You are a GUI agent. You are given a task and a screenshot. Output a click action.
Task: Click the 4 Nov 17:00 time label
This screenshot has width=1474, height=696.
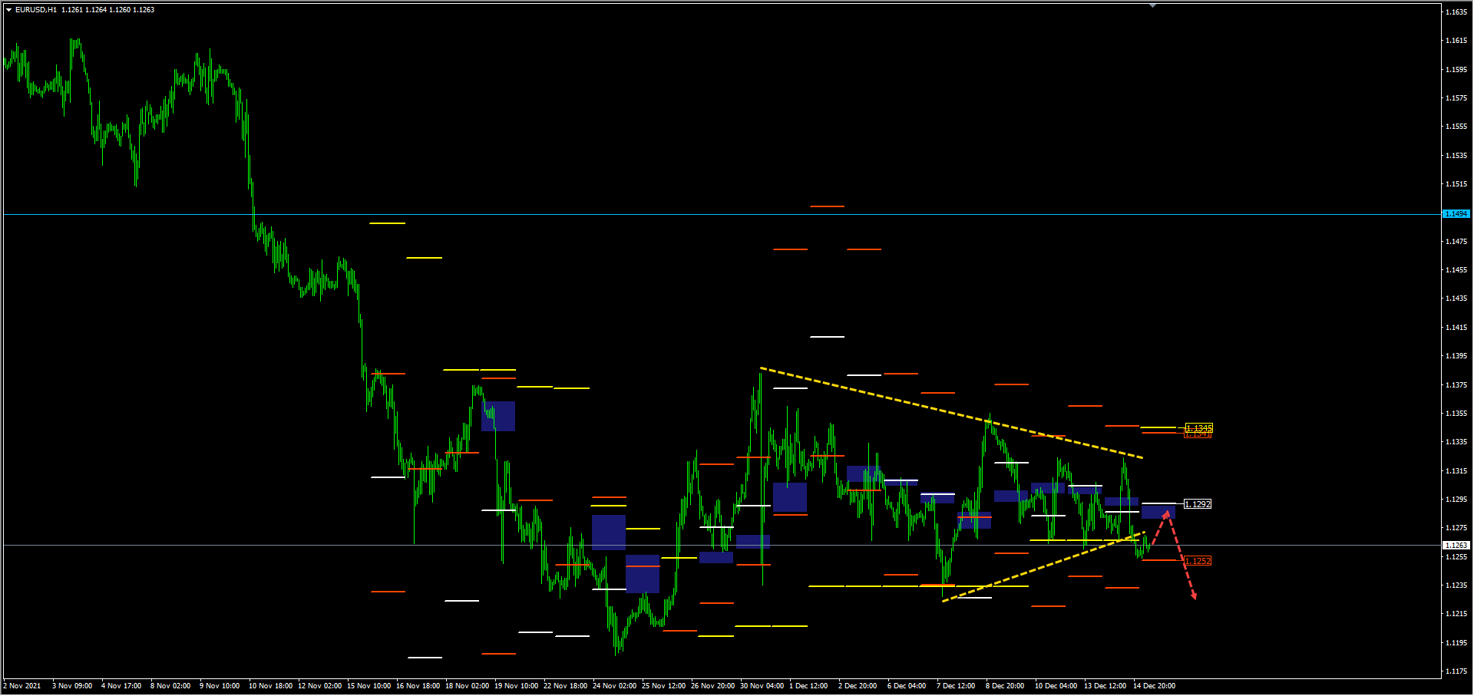(121, 686)
